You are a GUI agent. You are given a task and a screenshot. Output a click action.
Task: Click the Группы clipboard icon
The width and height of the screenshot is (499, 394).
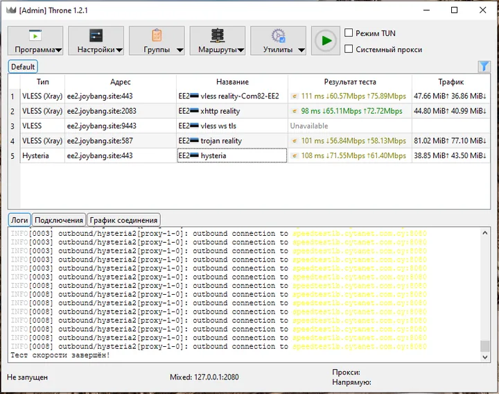[x=157, y=35]
